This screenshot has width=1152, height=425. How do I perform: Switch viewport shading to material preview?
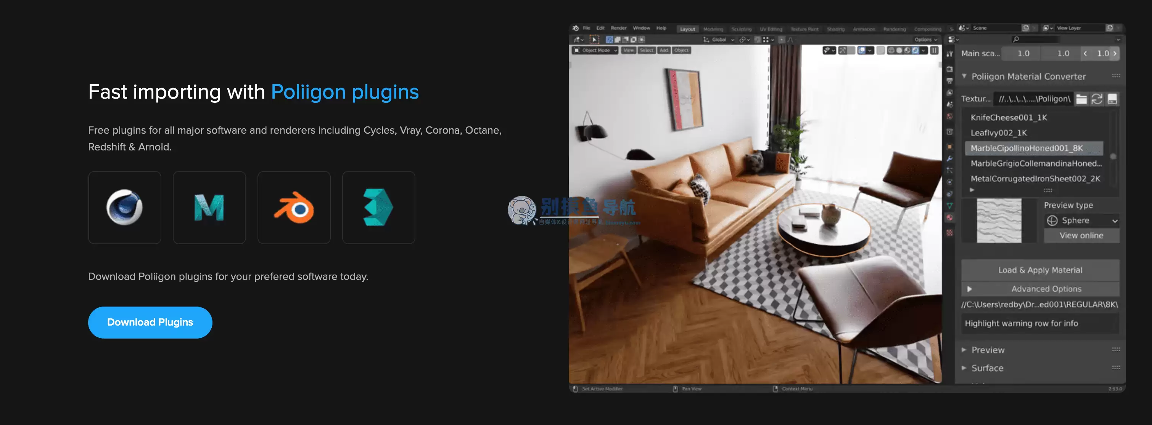pyautogui.click(x=907, y=50)
